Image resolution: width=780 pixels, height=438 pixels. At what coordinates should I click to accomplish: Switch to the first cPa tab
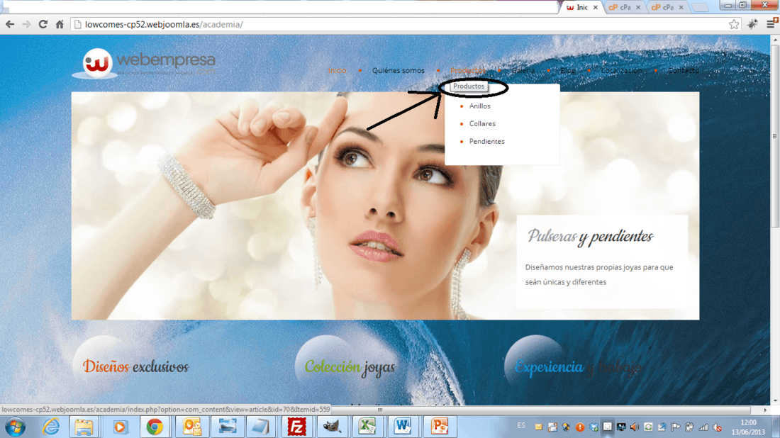(x=624, y=8)
